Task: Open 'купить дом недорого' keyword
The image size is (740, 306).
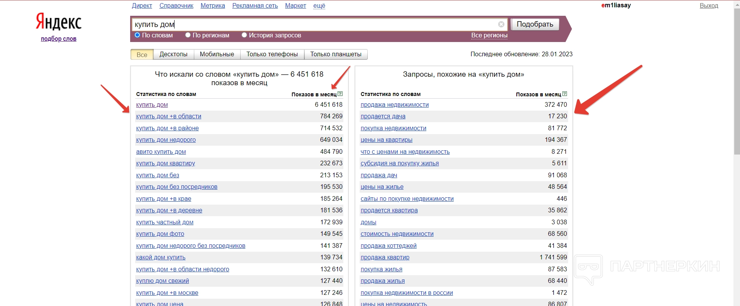Action: coord(166,140)
